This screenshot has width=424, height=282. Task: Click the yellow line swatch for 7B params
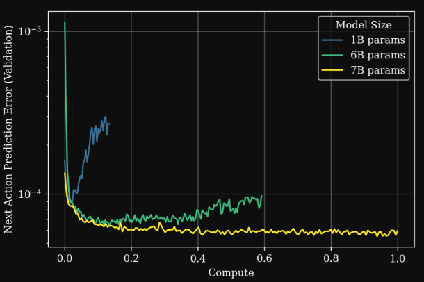coord(332,70)
